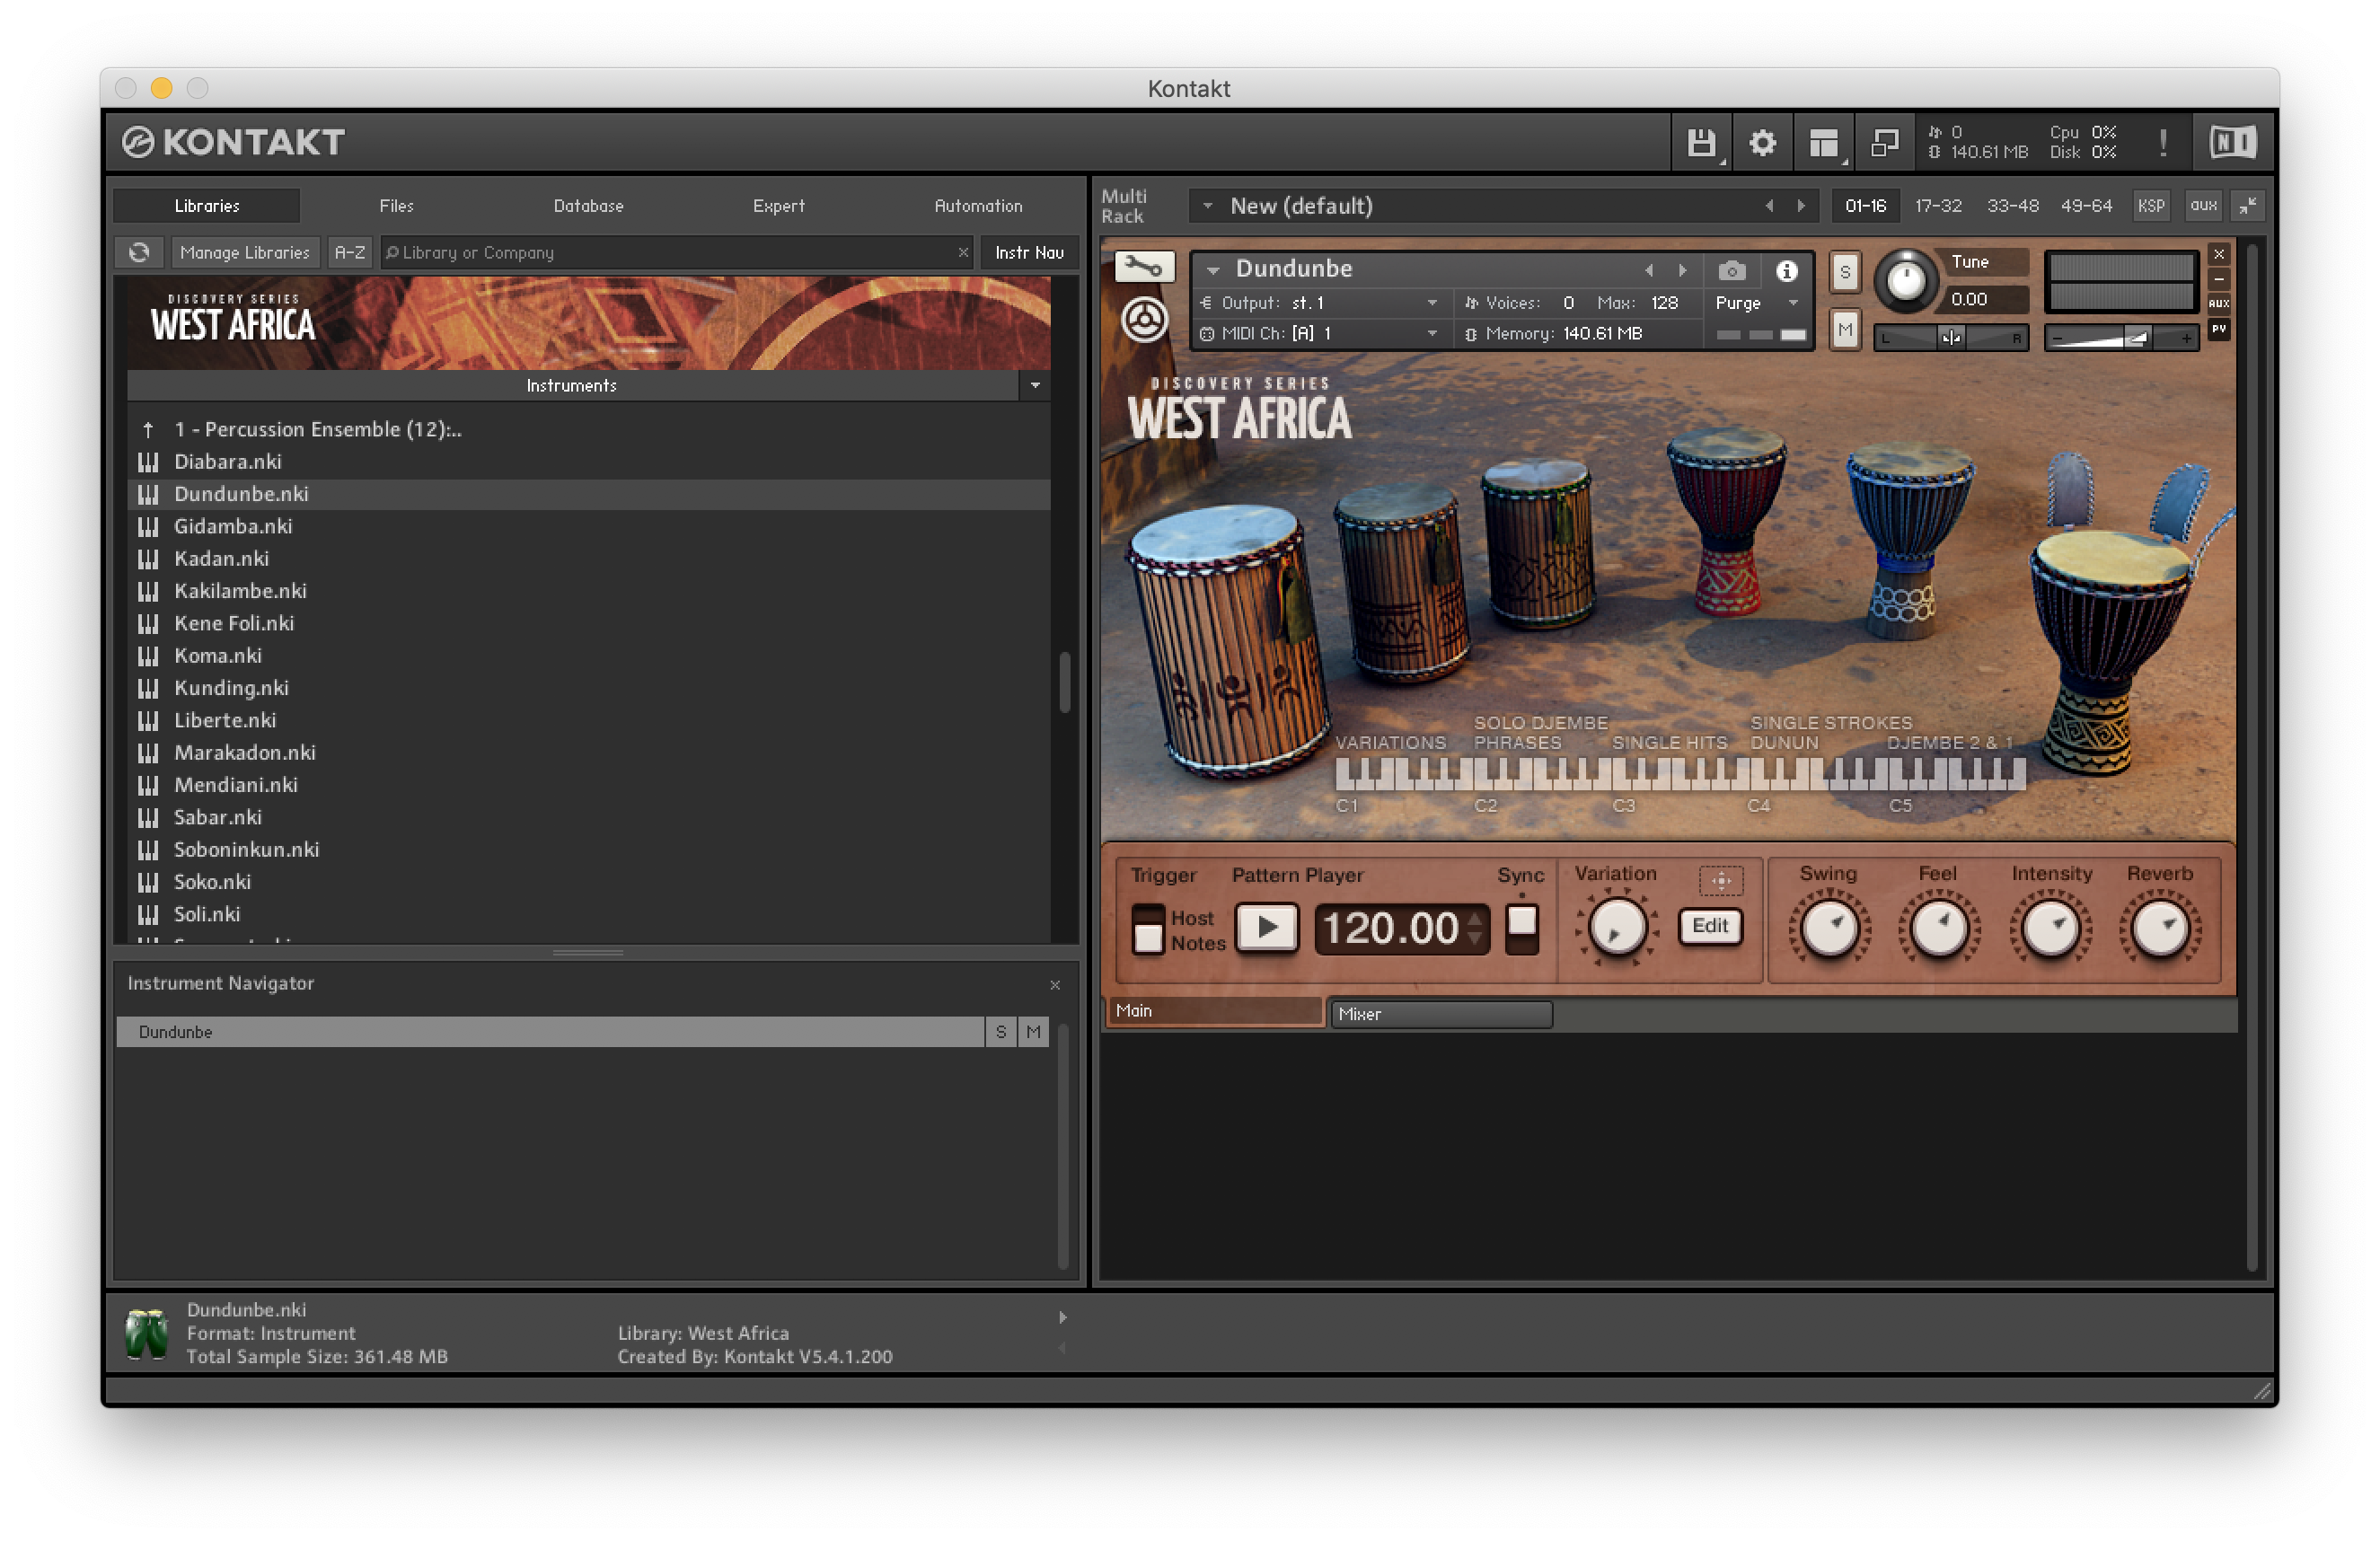Switch Trigger between Host and Notes
This screenshot has height=1541, width=2380.
click(1148, 929)
